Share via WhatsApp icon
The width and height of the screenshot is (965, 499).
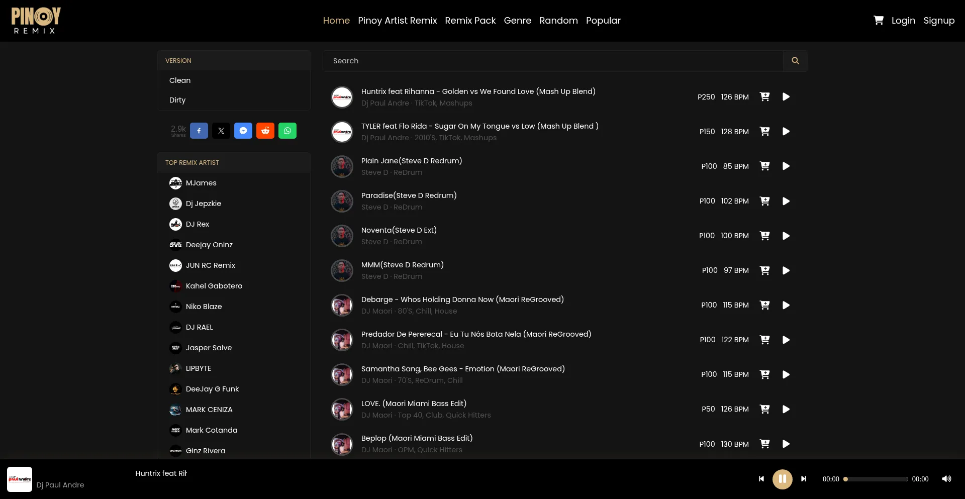tap(287, 131)
